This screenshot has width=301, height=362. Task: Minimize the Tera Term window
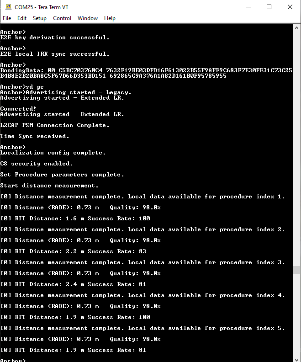248,7
